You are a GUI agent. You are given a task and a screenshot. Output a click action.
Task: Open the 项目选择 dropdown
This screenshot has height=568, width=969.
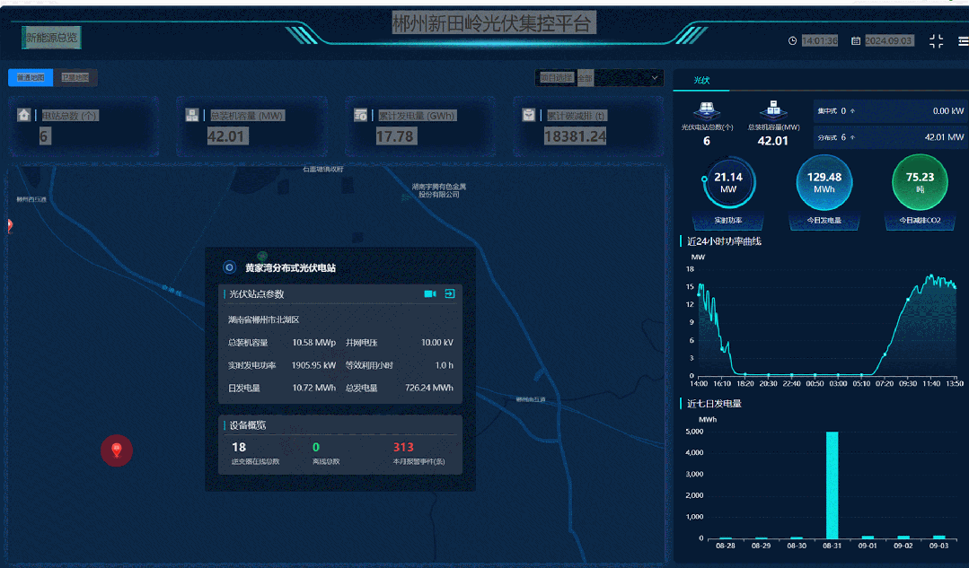(620, 78)
